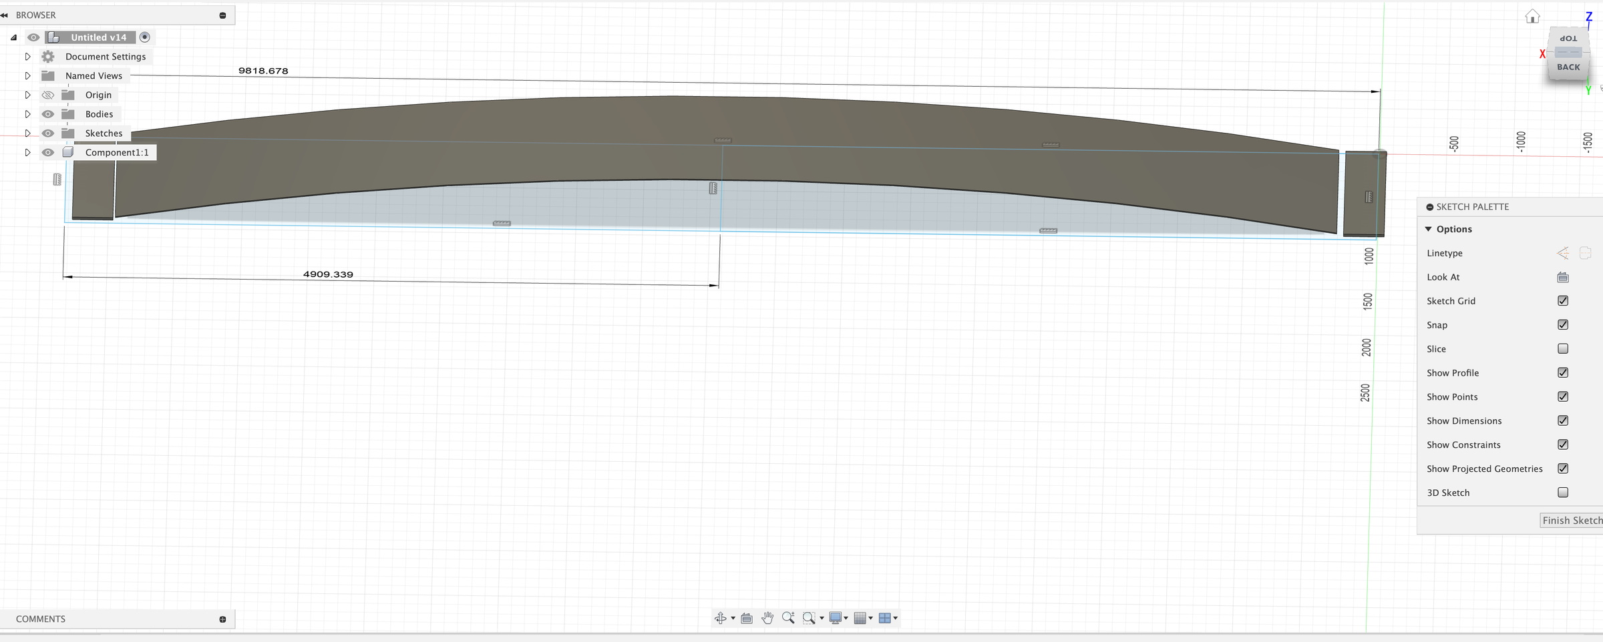
Task: Select Untitled v14 in the browser
Action: (98, 37)
